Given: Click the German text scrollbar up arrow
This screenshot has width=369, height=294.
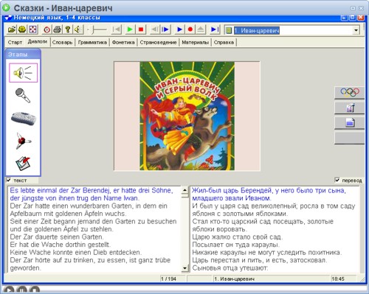Looking at the screenshot, I should 184,190.
